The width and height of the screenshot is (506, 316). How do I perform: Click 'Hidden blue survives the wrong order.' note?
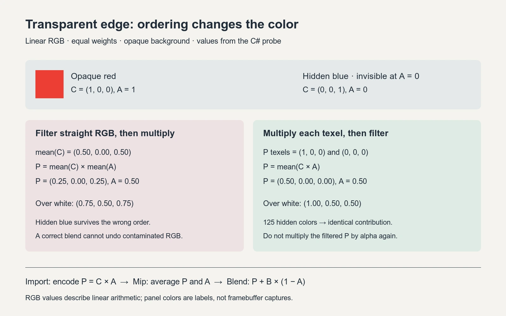(93, 222)
